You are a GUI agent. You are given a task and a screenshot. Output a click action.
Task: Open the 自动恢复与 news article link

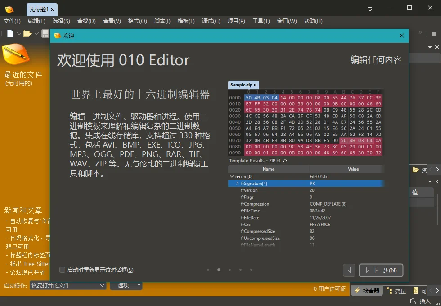point(28,225)
